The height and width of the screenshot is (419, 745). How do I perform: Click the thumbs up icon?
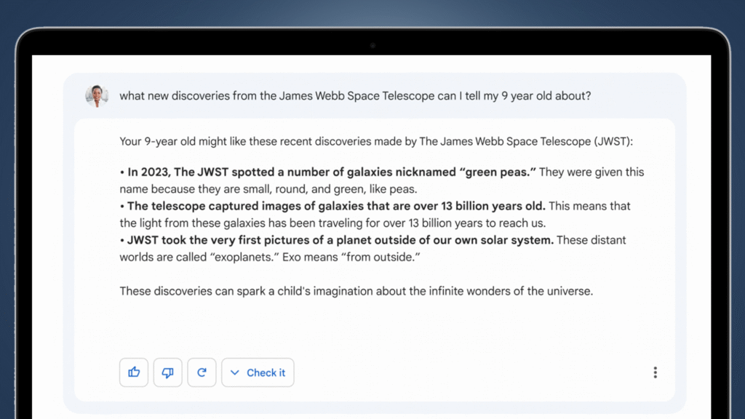(134, 372)
